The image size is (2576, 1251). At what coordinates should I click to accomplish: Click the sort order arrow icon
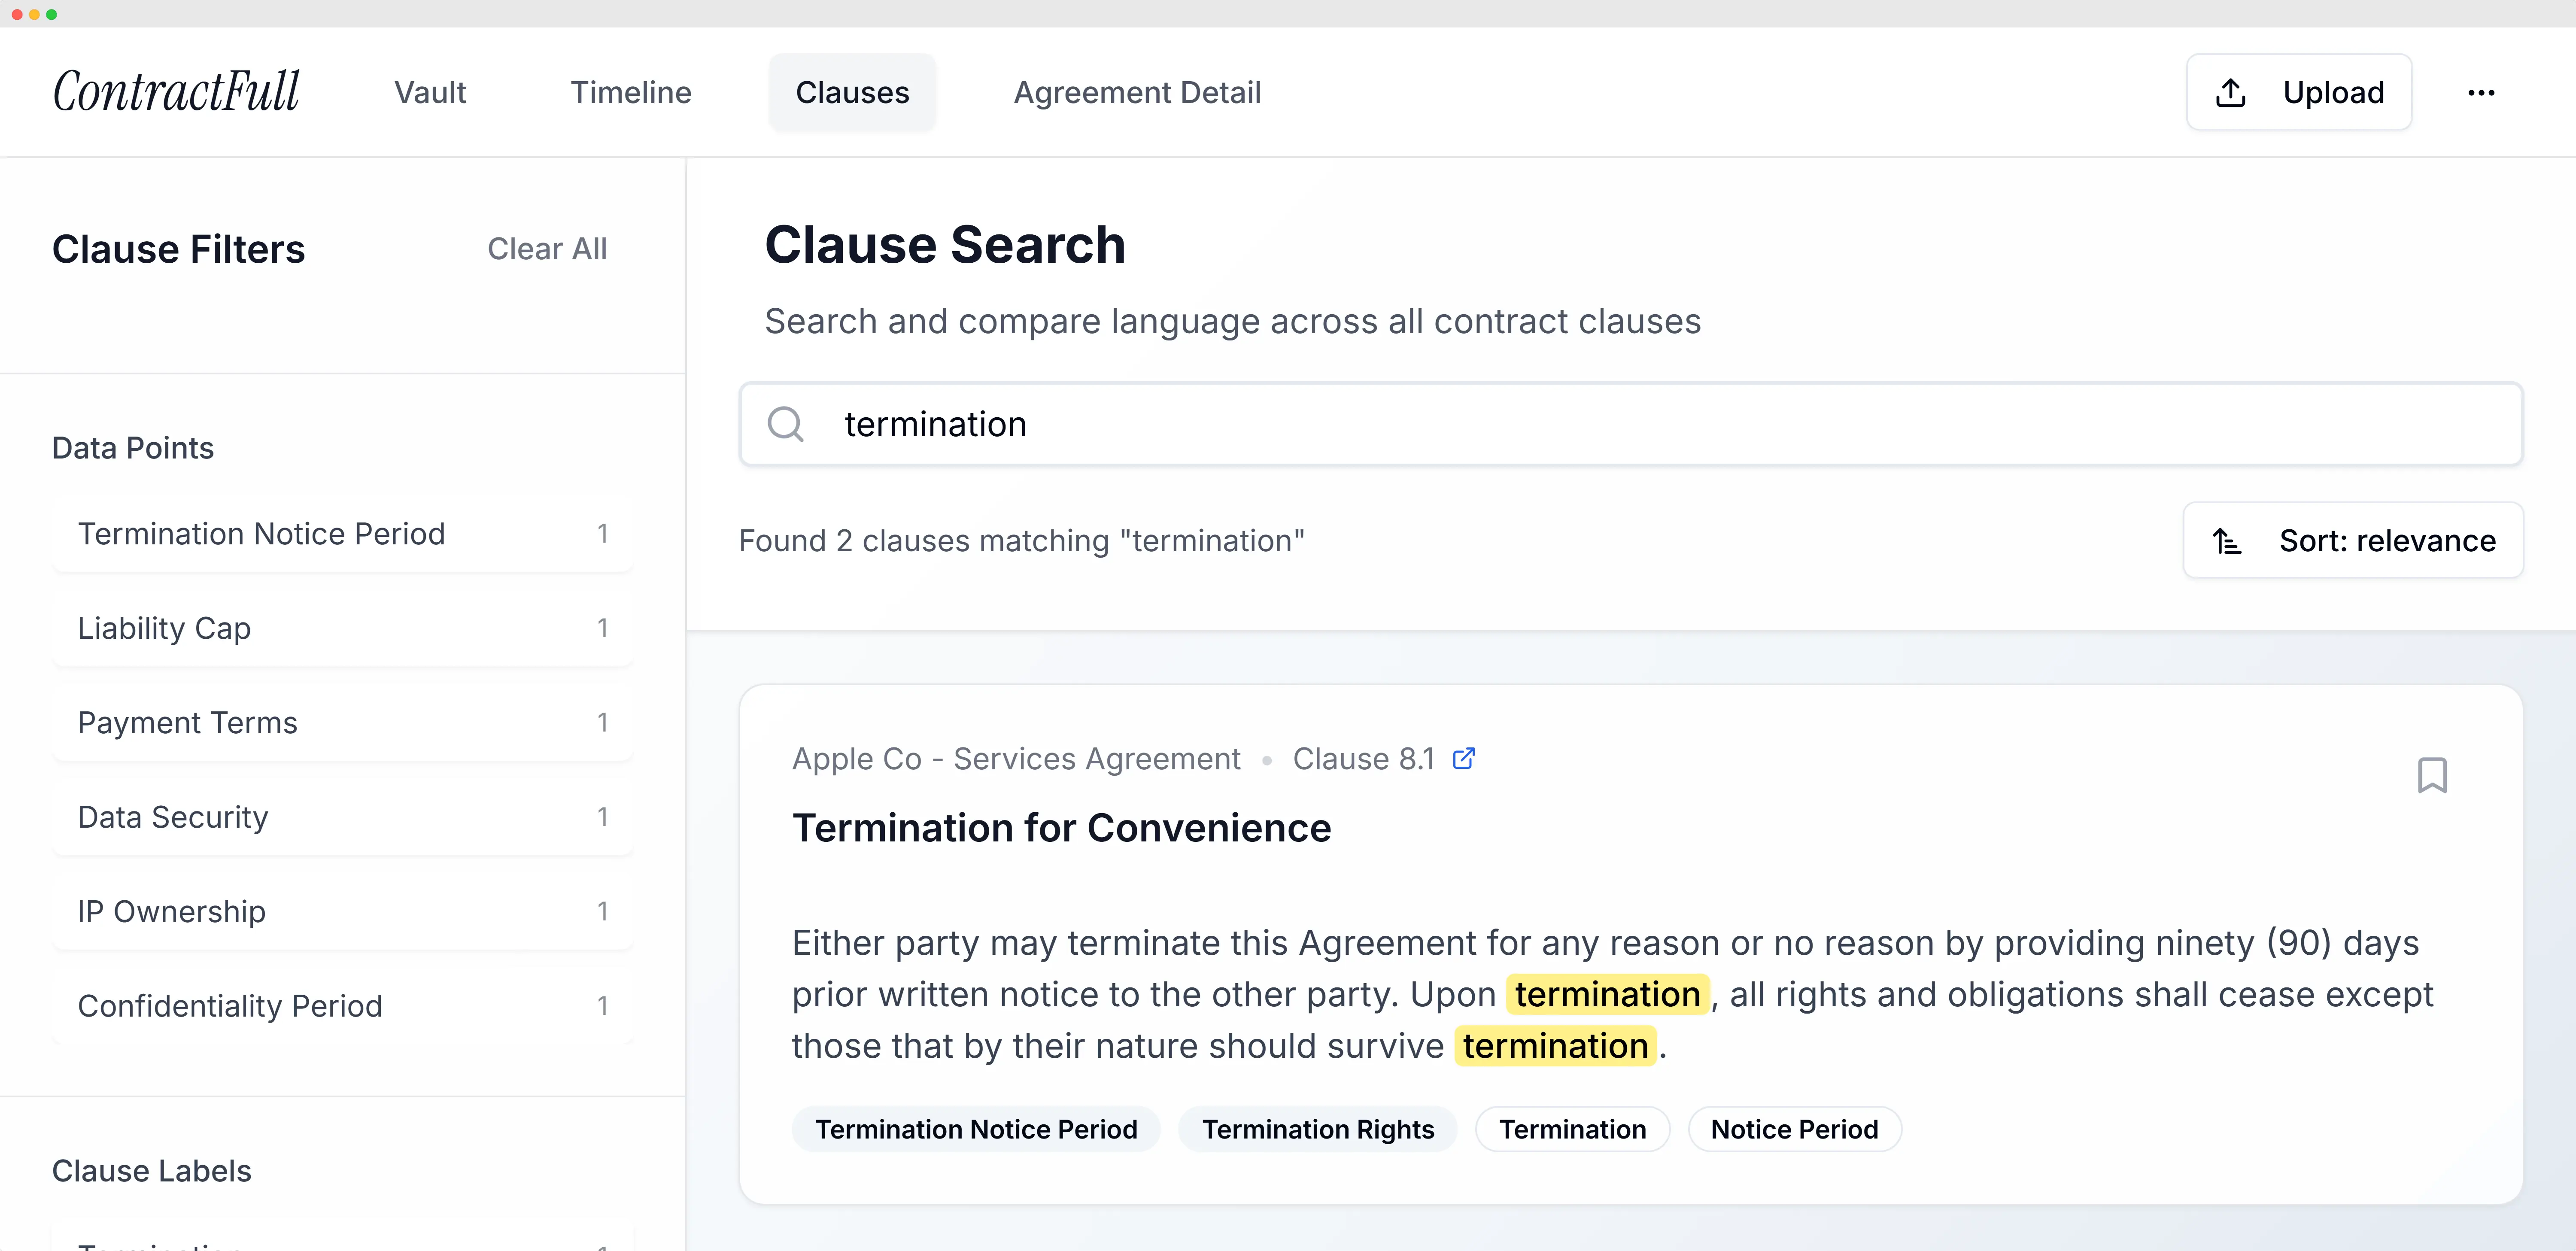point(2227,541)
